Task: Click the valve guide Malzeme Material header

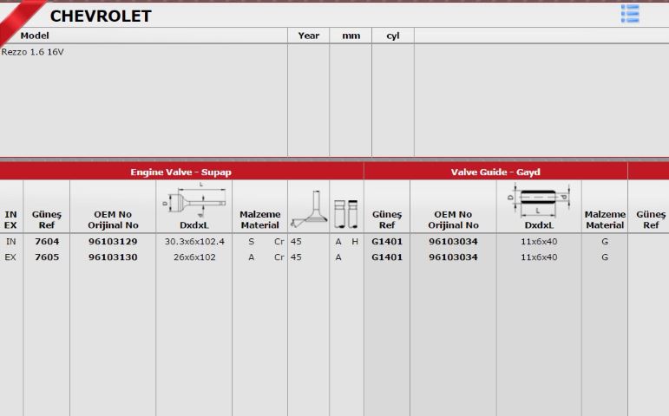Action: click(605, 220)
